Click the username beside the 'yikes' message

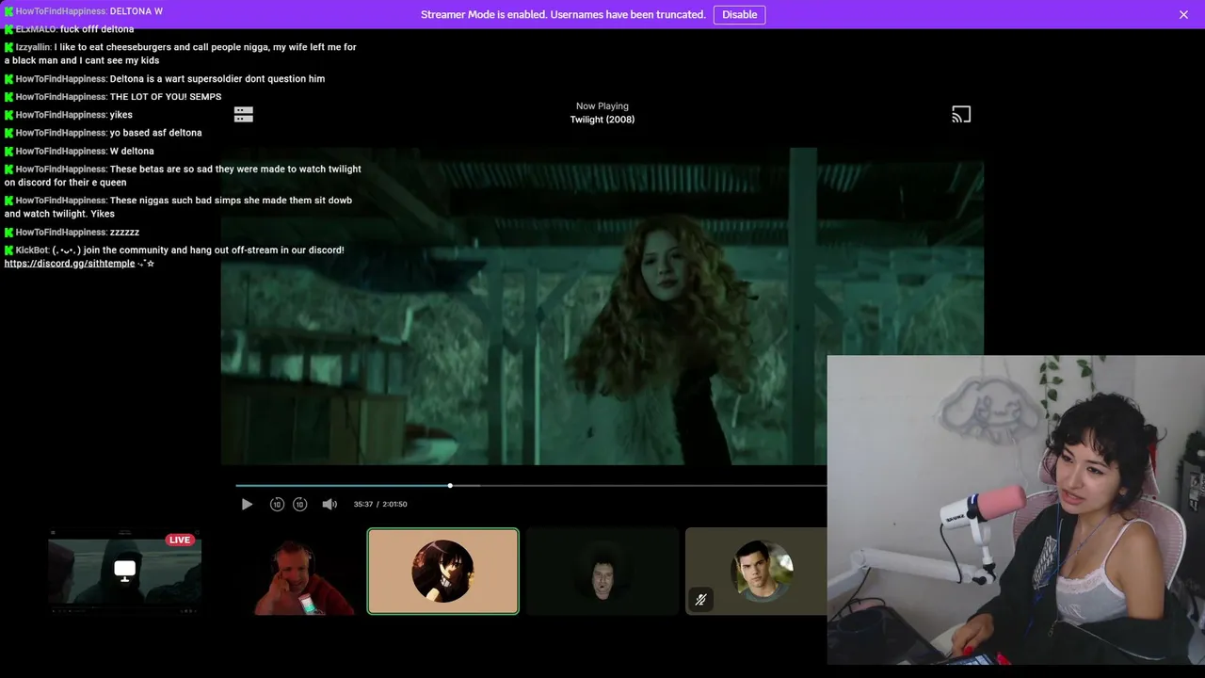(x=61, y=115)
